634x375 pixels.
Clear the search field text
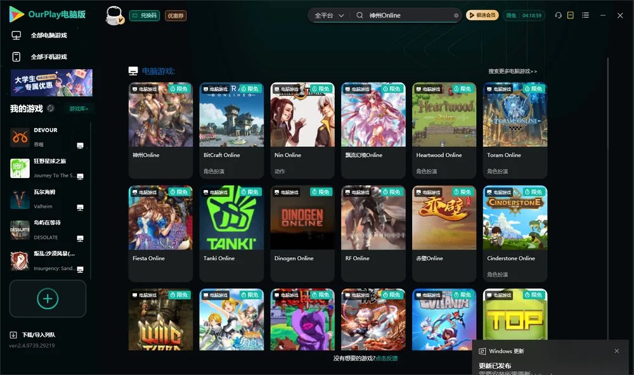(x=456, y=15)
